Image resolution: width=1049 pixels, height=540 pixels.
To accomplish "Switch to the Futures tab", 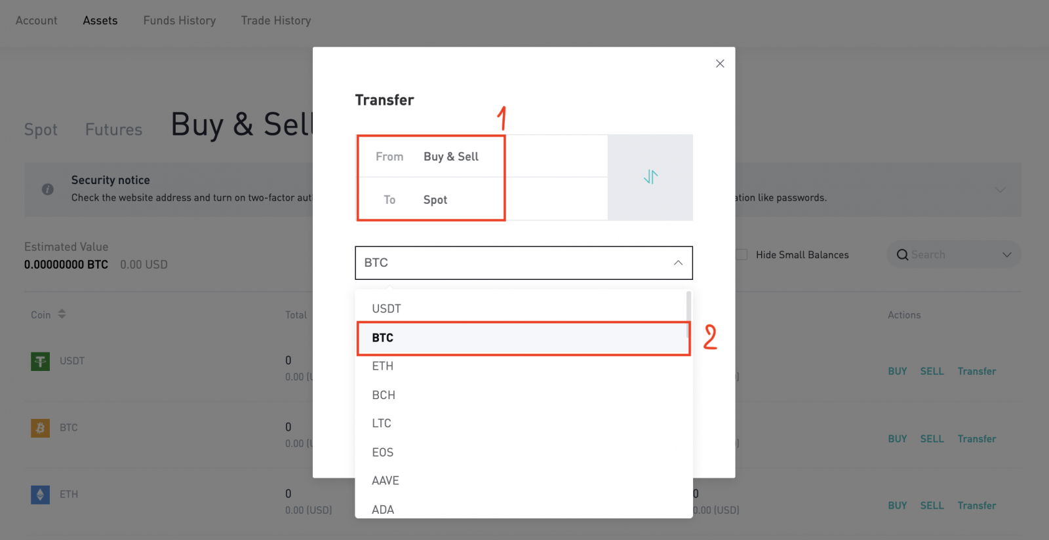I will tap(113, 129).
